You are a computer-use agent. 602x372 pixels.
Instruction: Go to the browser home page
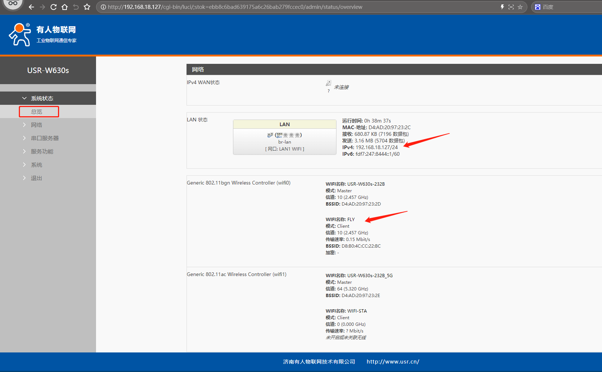65,7
